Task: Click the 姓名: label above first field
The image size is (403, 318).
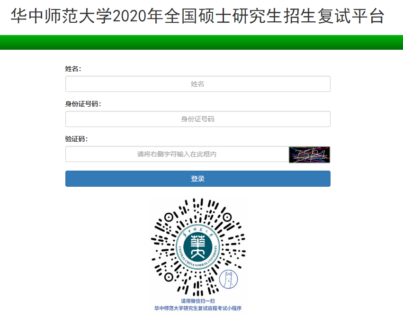Action: coord(73,69)
